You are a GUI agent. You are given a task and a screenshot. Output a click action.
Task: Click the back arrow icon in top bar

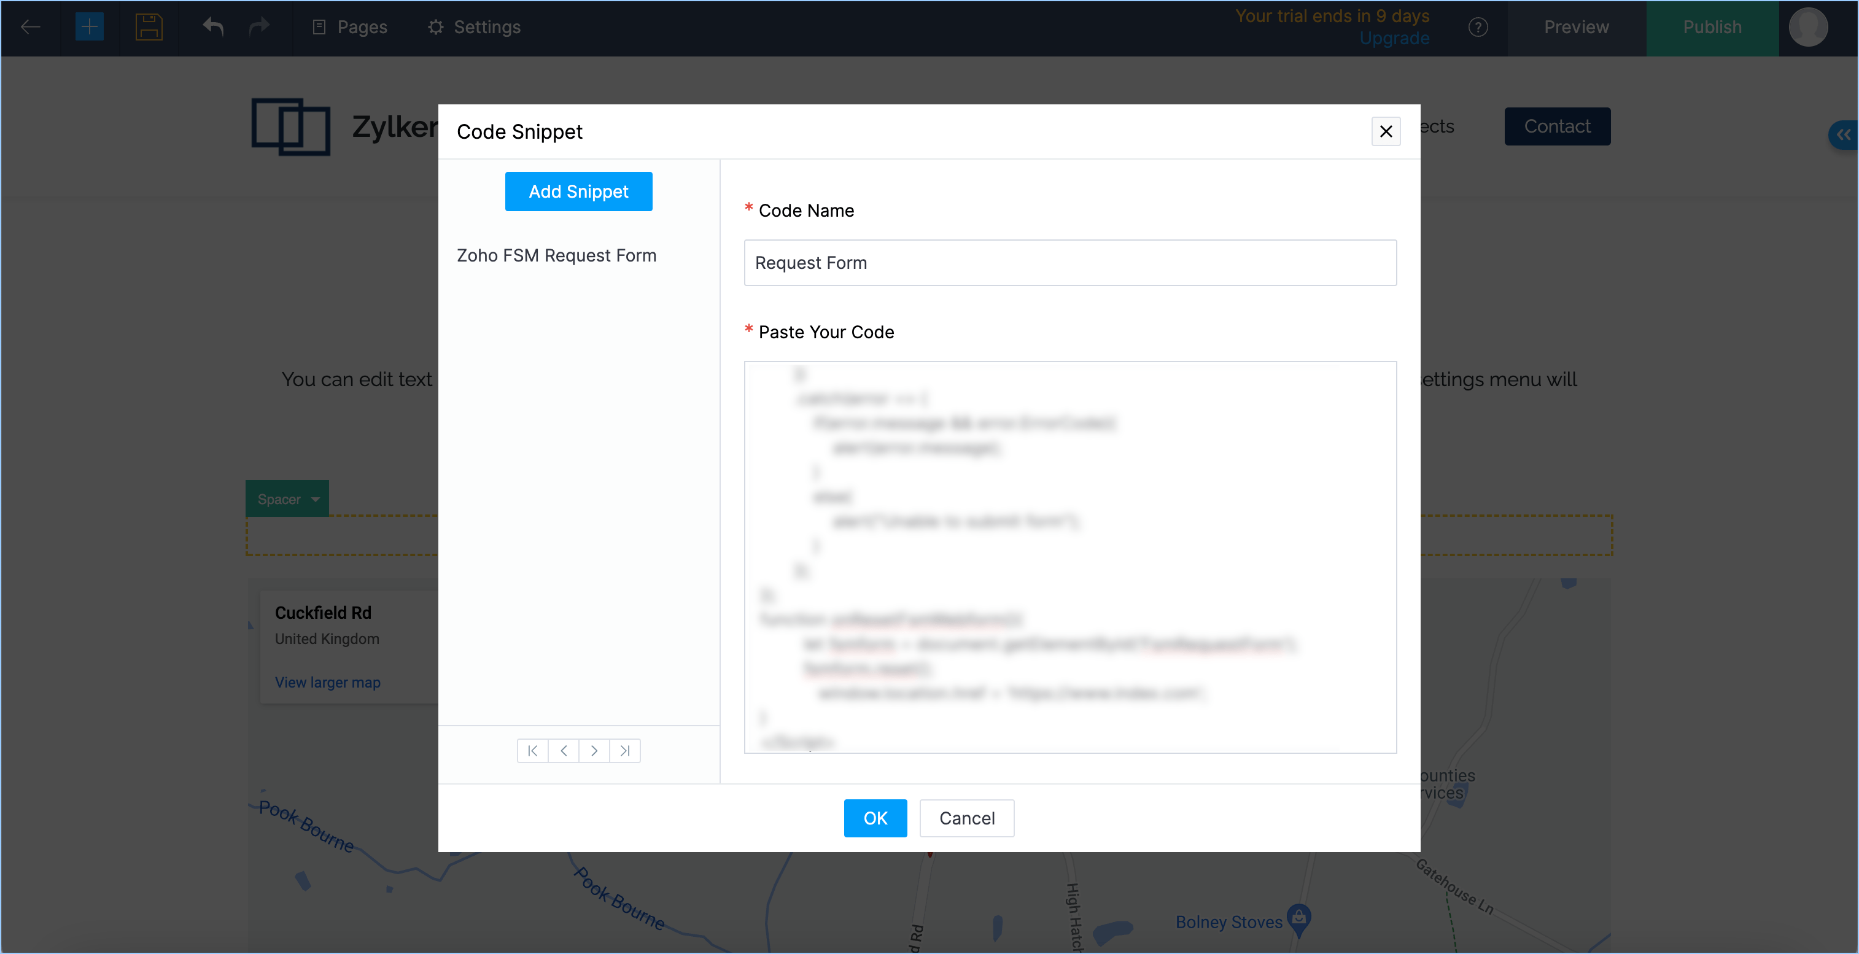(x=30, y=28)
